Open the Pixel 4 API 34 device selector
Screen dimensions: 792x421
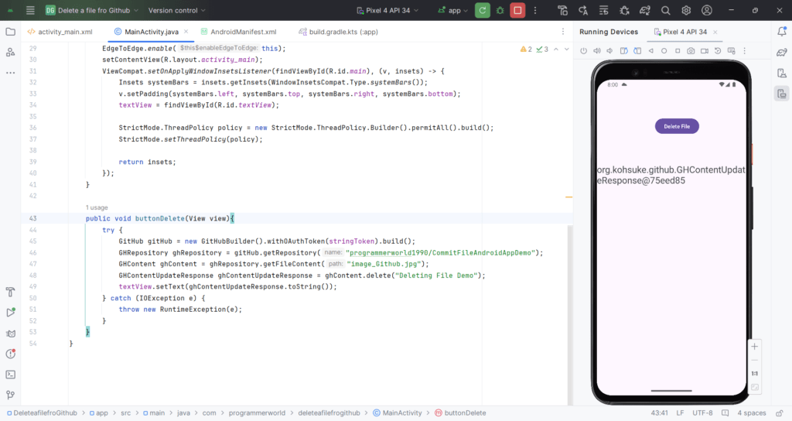click(x=387, y=10)
